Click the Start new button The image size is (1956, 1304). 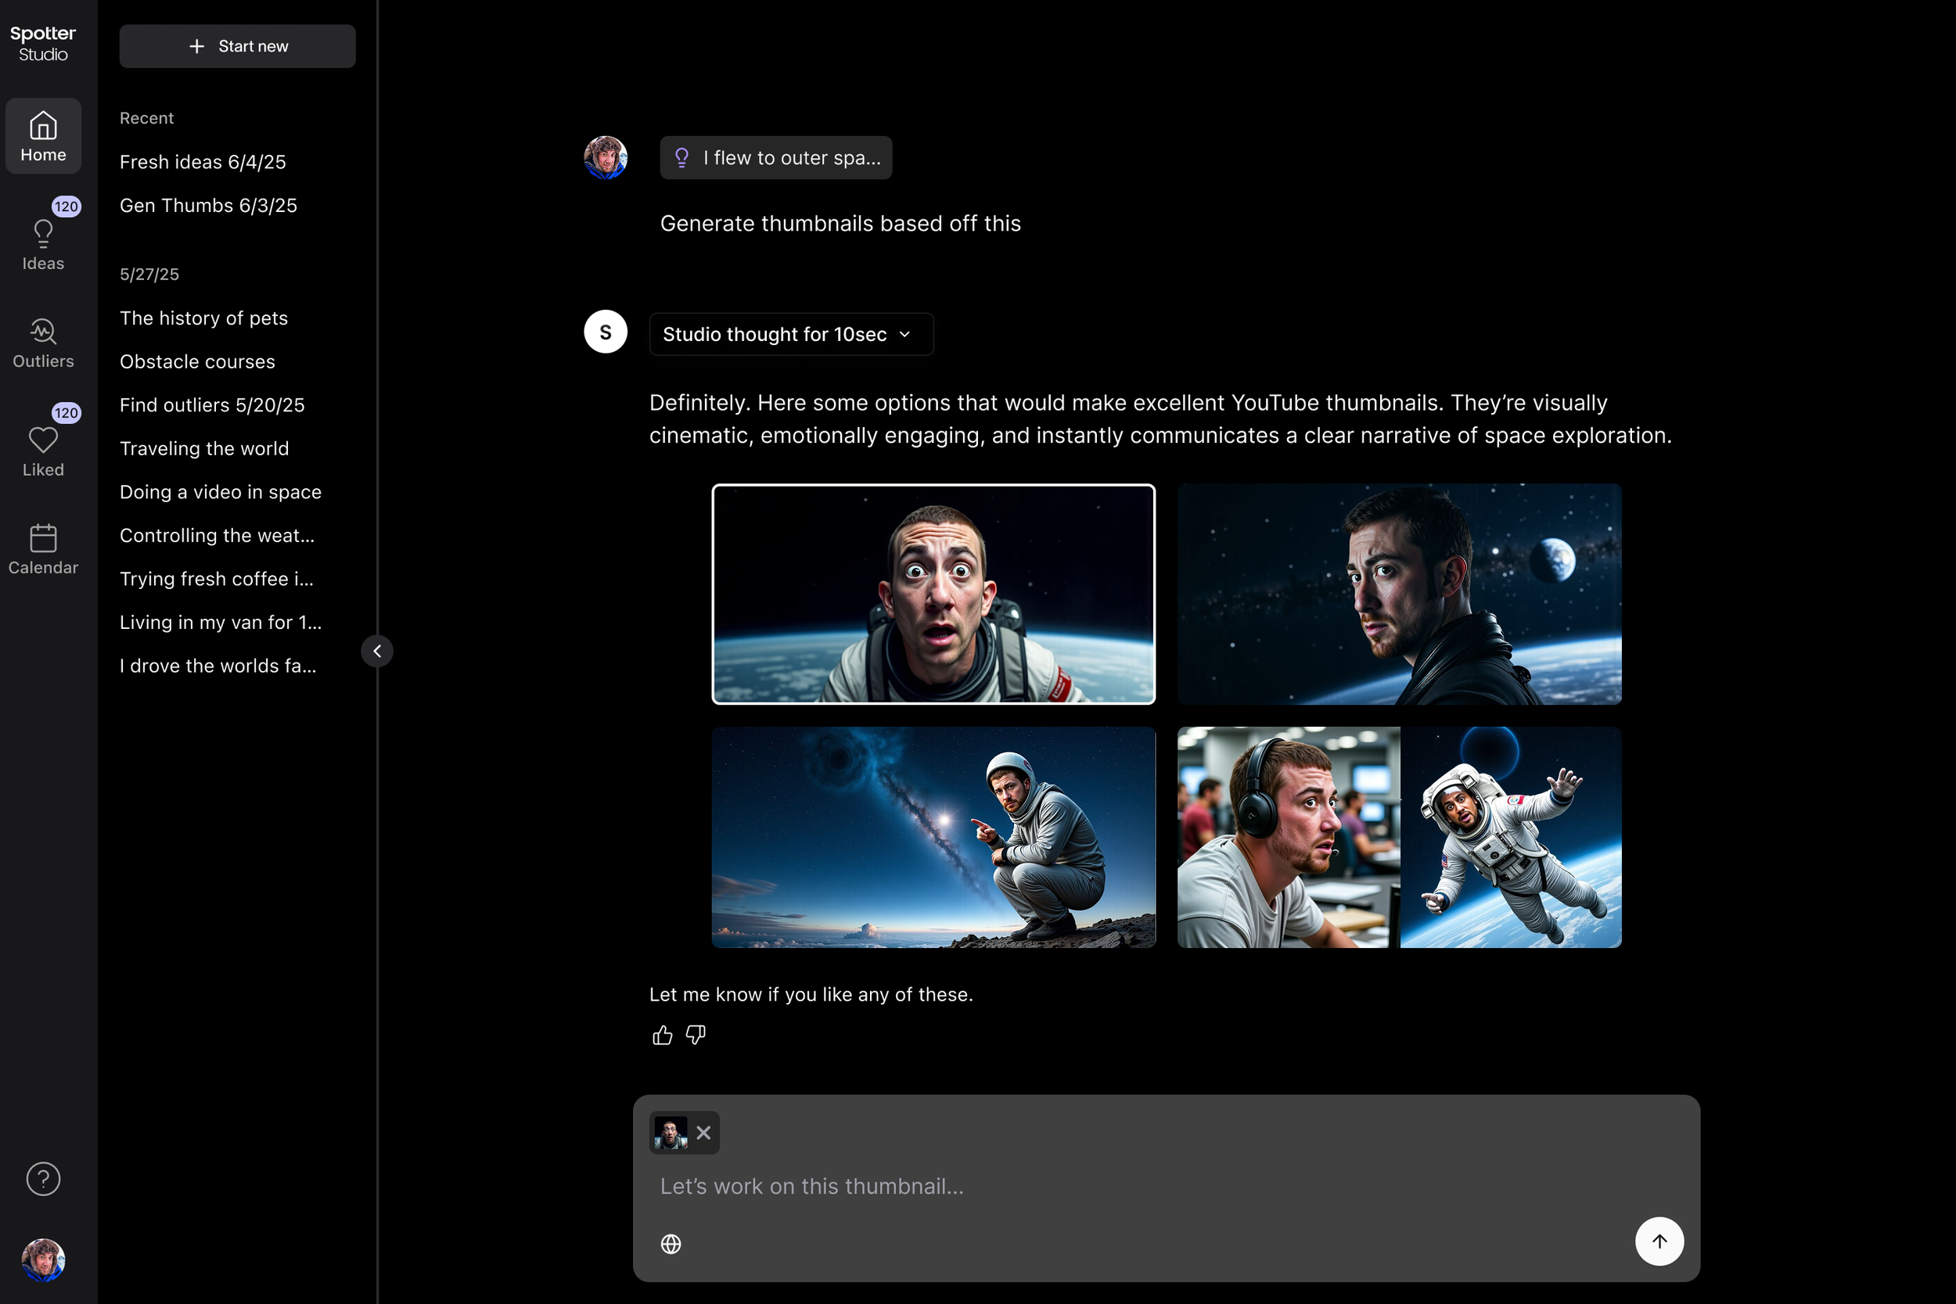coord(237,47)
